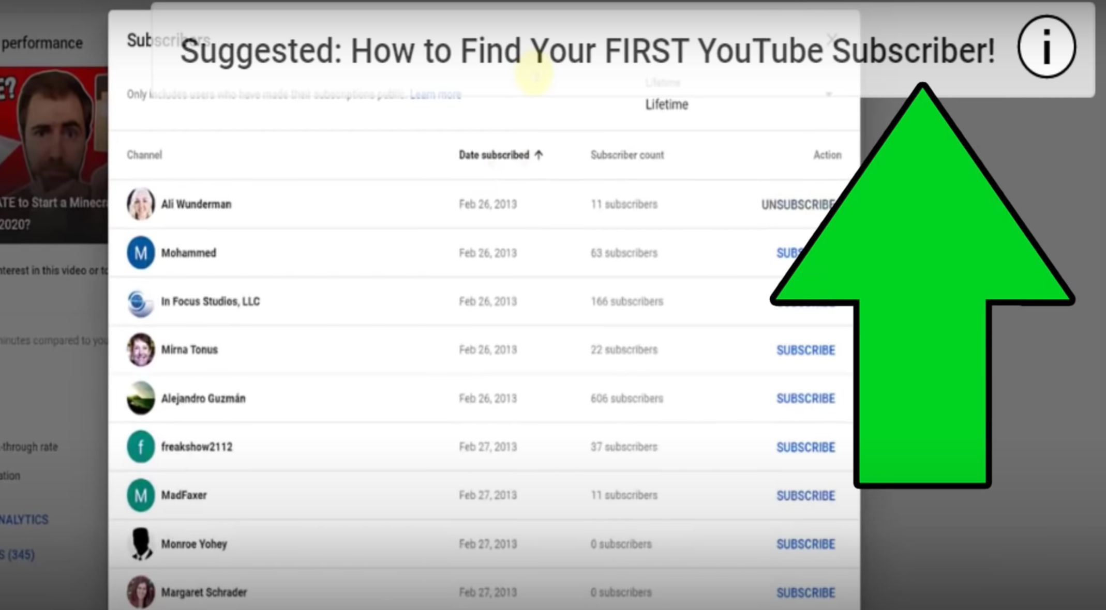Click the info card icon
The width and height of the screenshot is (1106, 610).
point(1046,47)
